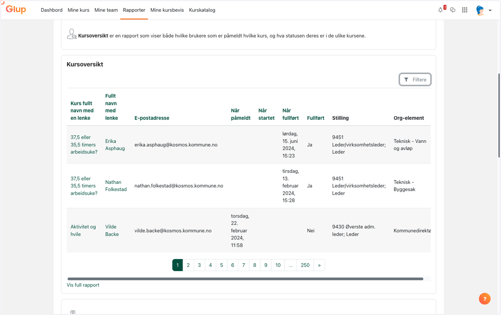The height and width of the screenshot is (315, 501).
Task: Open the user avatar menu
Action: pos(480,10)
